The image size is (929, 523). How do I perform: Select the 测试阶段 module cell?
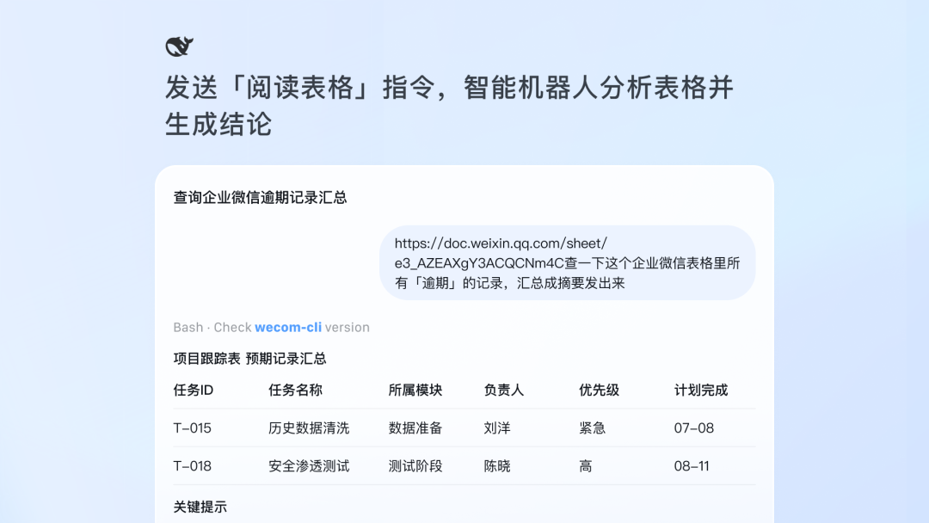coord(415,466)
